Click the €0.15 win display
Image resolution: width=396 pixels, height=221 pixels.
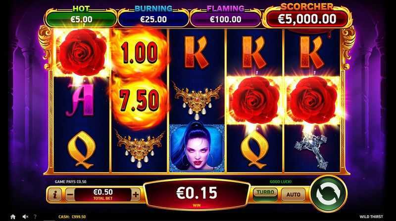pyautogui.click(x=197, y=194)
